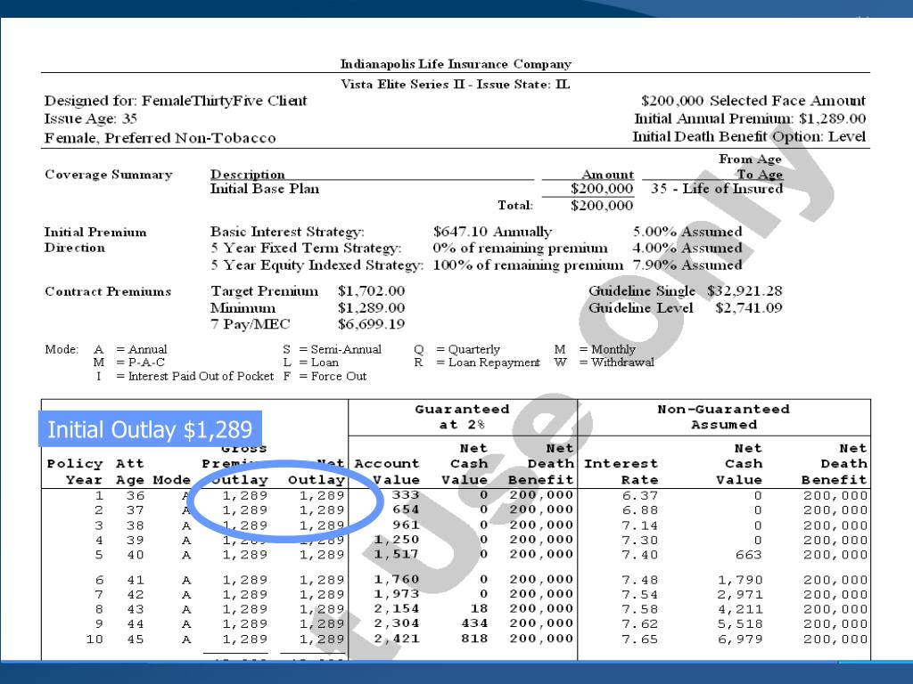Click interest rate '7.65' in year 10
The image size is (913, 684).
(x=639, y=639)
